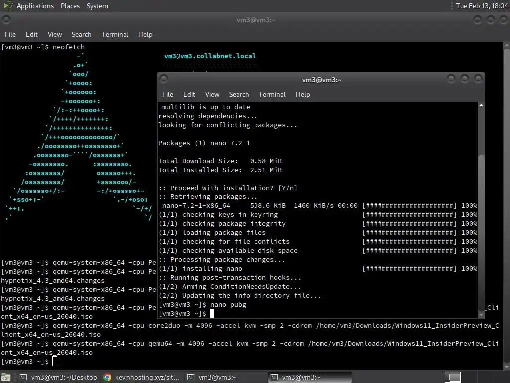Open View menu in front terminal window
This screenshot has width=510, height=383.
212,94
